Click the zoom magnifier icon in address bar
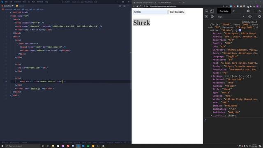The image size is (263, 148). pyautogui.click(x=224, y=7)
